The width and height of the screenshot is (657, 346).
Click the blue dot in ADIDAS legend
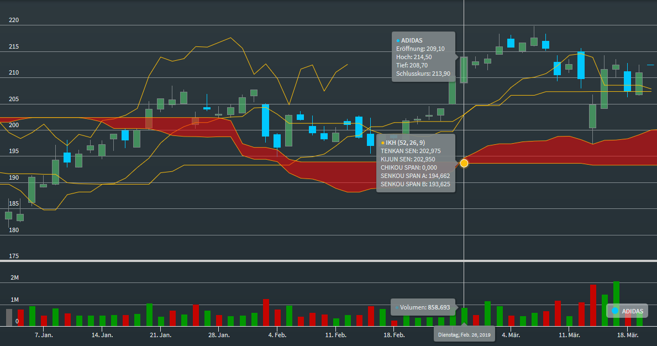click(x=615, y=311)
